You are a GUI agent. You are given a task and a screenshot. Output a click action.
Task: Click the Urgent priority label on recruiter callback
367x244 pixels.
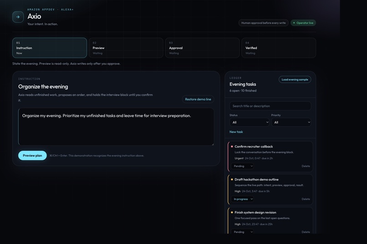[x=239, y=158]
